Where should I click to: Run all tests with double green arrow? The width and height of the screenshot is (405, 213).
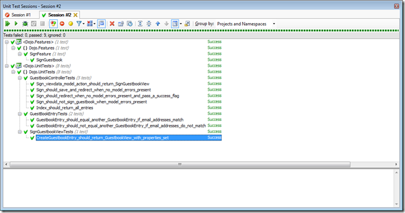point(8,24)
